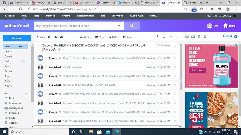Switch to the New tab browser tab

pos(192,3)
